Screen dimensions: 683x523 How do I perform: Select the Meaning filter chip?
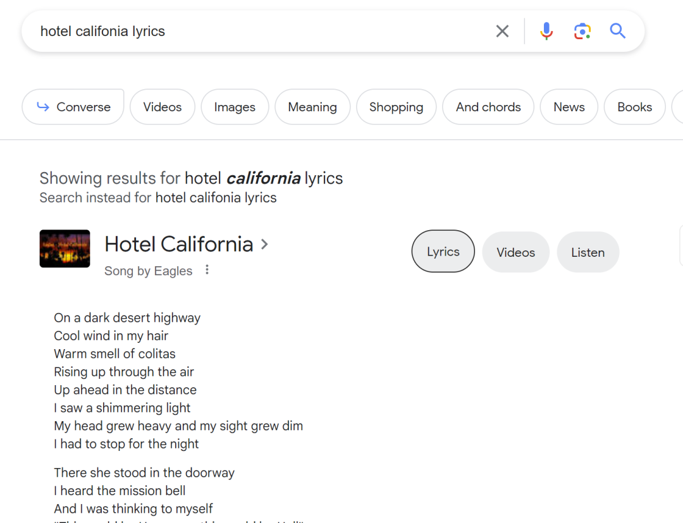[312, 107]
